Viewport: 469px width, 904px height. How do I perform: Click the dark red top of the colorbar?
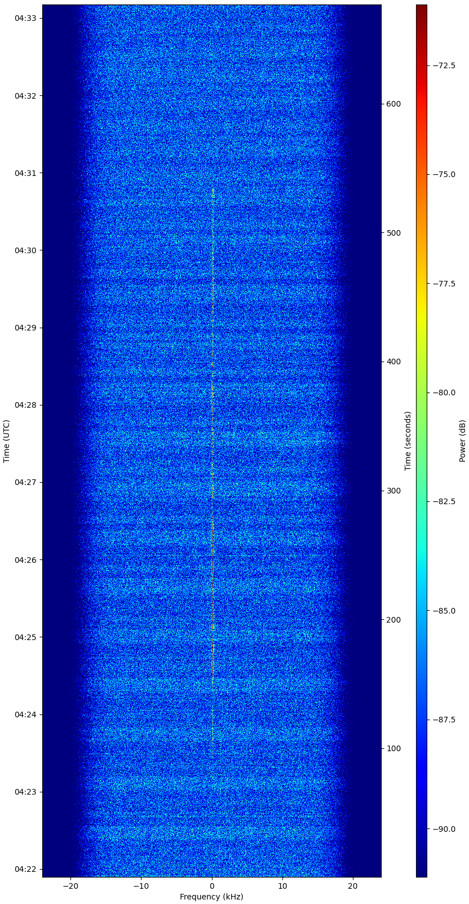[x=421, y=10]
